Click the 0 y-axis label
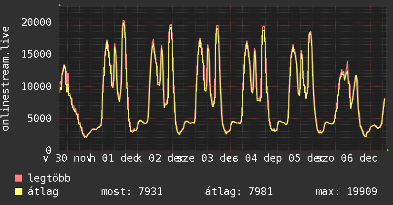Viewport: 393px width, 205px height. (x=49, y=150)
